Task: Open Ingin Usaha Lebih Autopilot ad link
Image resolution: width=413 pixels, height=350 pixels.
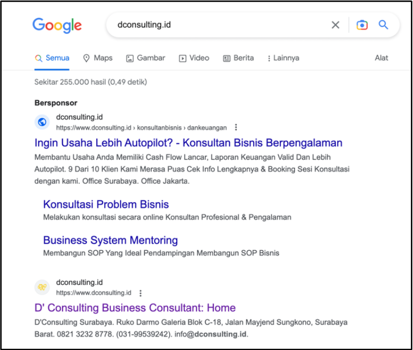Action: [188, 143]
